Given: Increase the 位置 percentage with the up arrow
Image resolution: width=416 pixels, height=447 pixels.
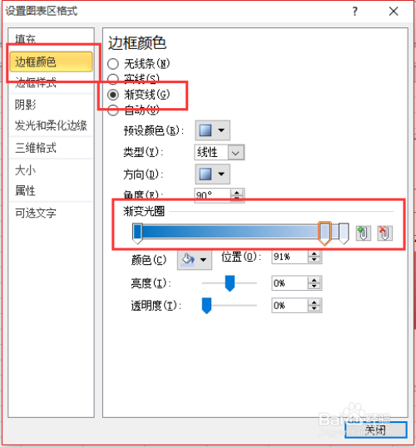Looking at the screenshot, I should coord(314,253).
